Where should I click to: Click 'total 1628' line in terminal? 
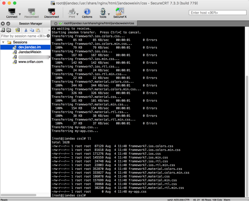click(61, 143)
